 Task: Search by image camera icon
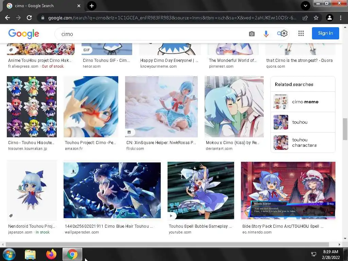252,34
